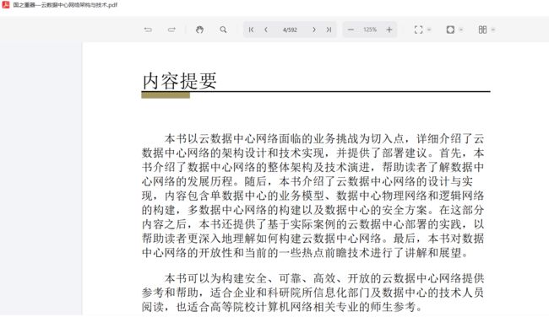
Task: Jump to the last page
Action: (x=329, y=30)
